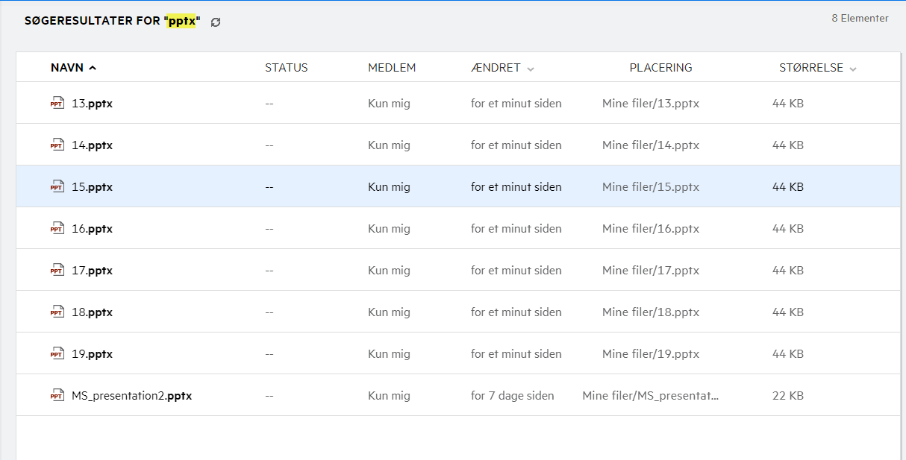Open the 18.pptx file name

point(92,312)
